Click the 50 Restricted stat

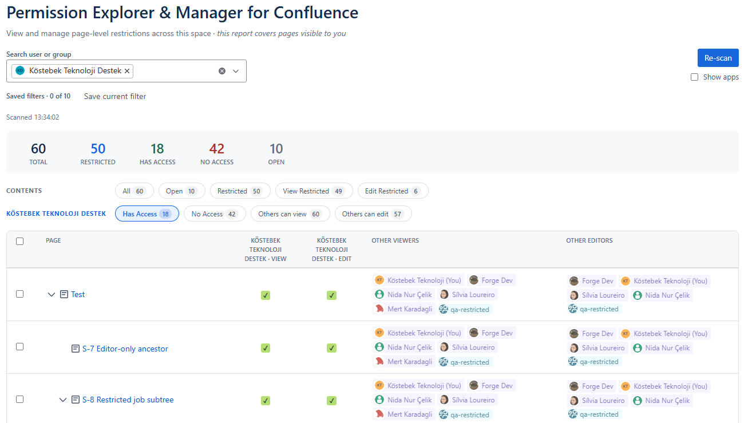pyautogui.click(x=98, y=154)
